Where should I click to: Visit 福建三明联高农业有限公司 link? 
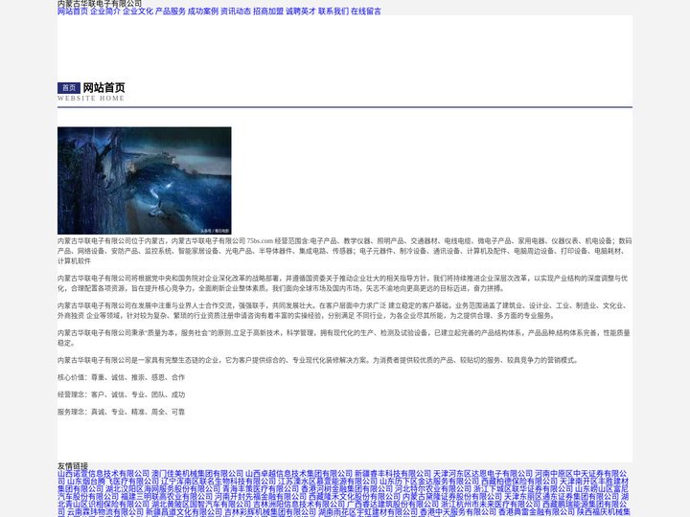167,496
